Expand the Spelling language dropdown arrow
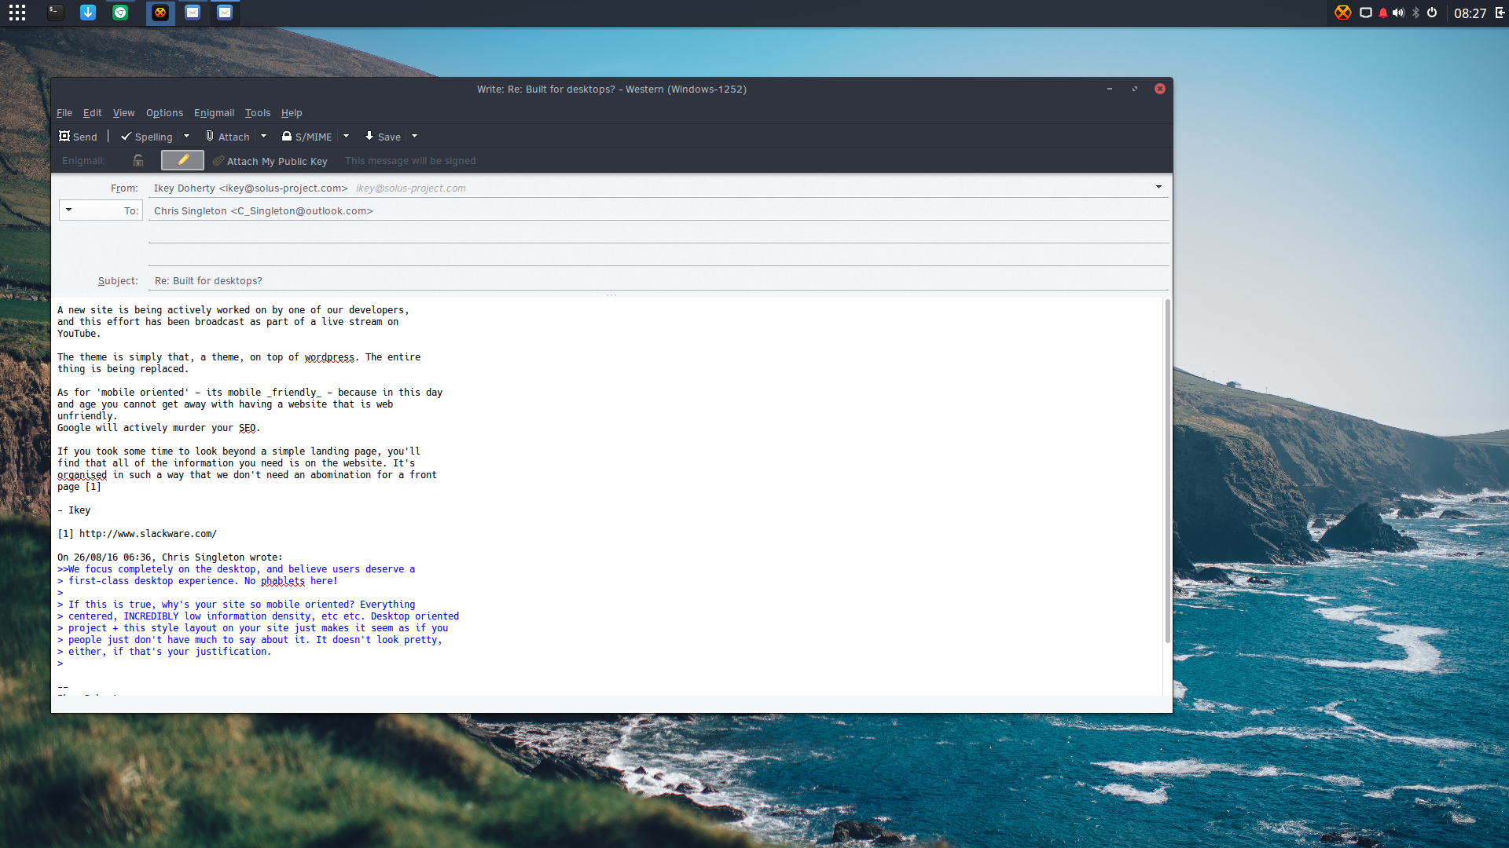Viewport: 1509px width, 848px height. (186, 137)
